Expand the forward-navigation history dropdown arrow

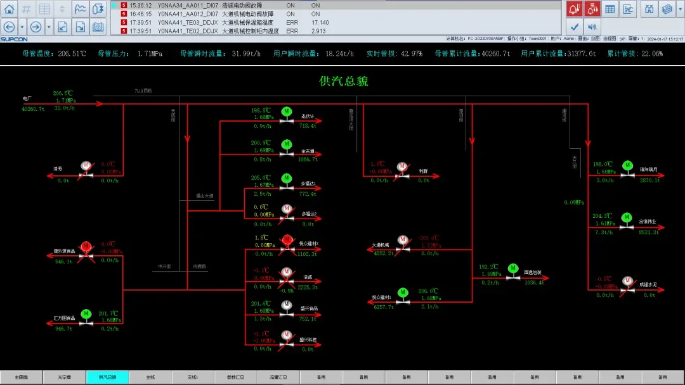point(49,27)
